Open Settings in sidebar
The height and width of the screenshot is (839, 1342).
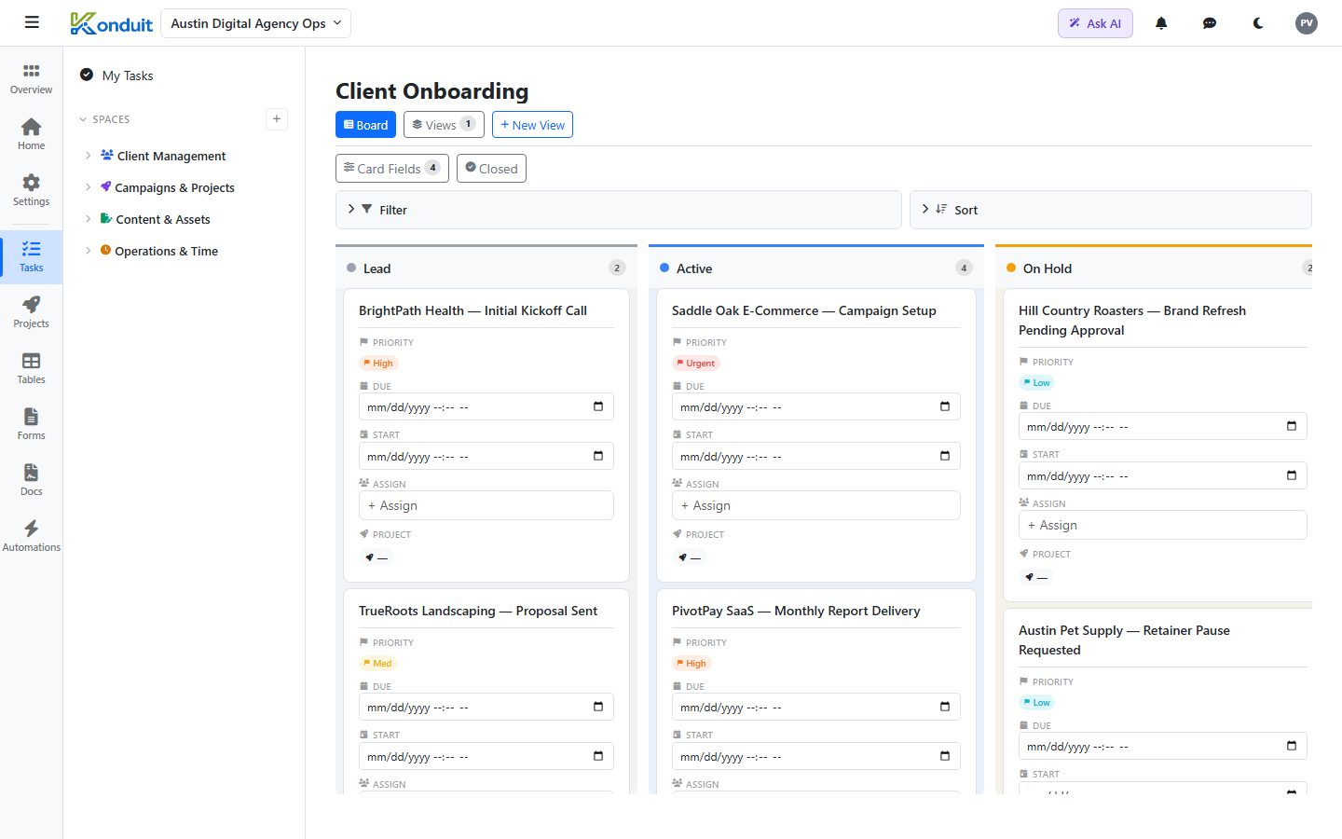tap(31, 191)
